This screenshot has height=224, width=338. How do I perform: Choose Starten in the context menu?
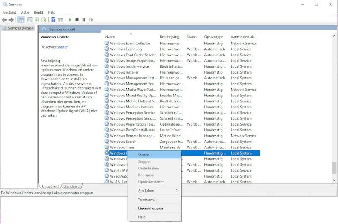tap(154, 155)
